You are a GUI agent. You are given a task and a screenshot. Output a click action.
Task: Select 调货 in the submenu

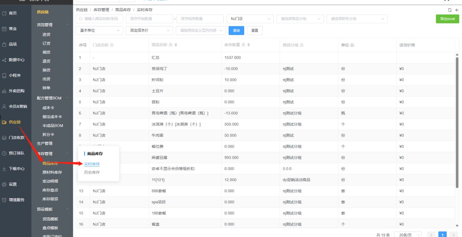[46, 52]
